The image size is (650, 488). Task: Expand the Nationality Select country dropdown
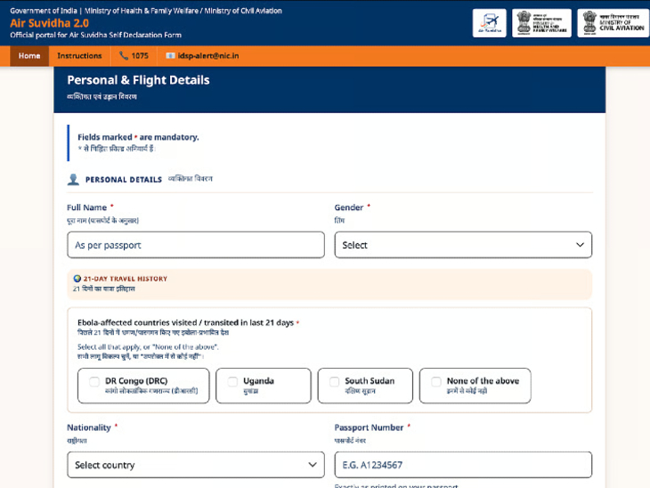(196, 465)
